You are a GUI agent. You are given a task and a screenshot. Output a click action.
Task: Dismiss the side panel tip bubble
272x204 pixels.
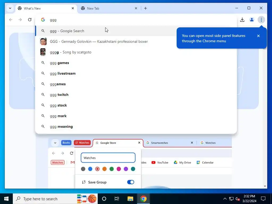click(258, 36)
